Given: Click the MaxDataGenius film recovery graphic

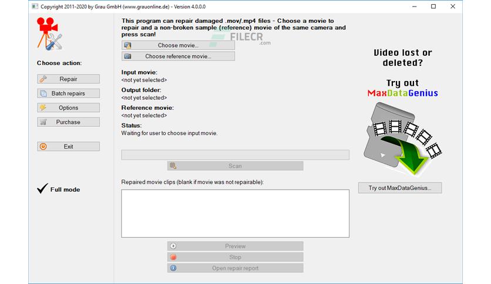Looking at the screenshot, I should click(403, 139).
